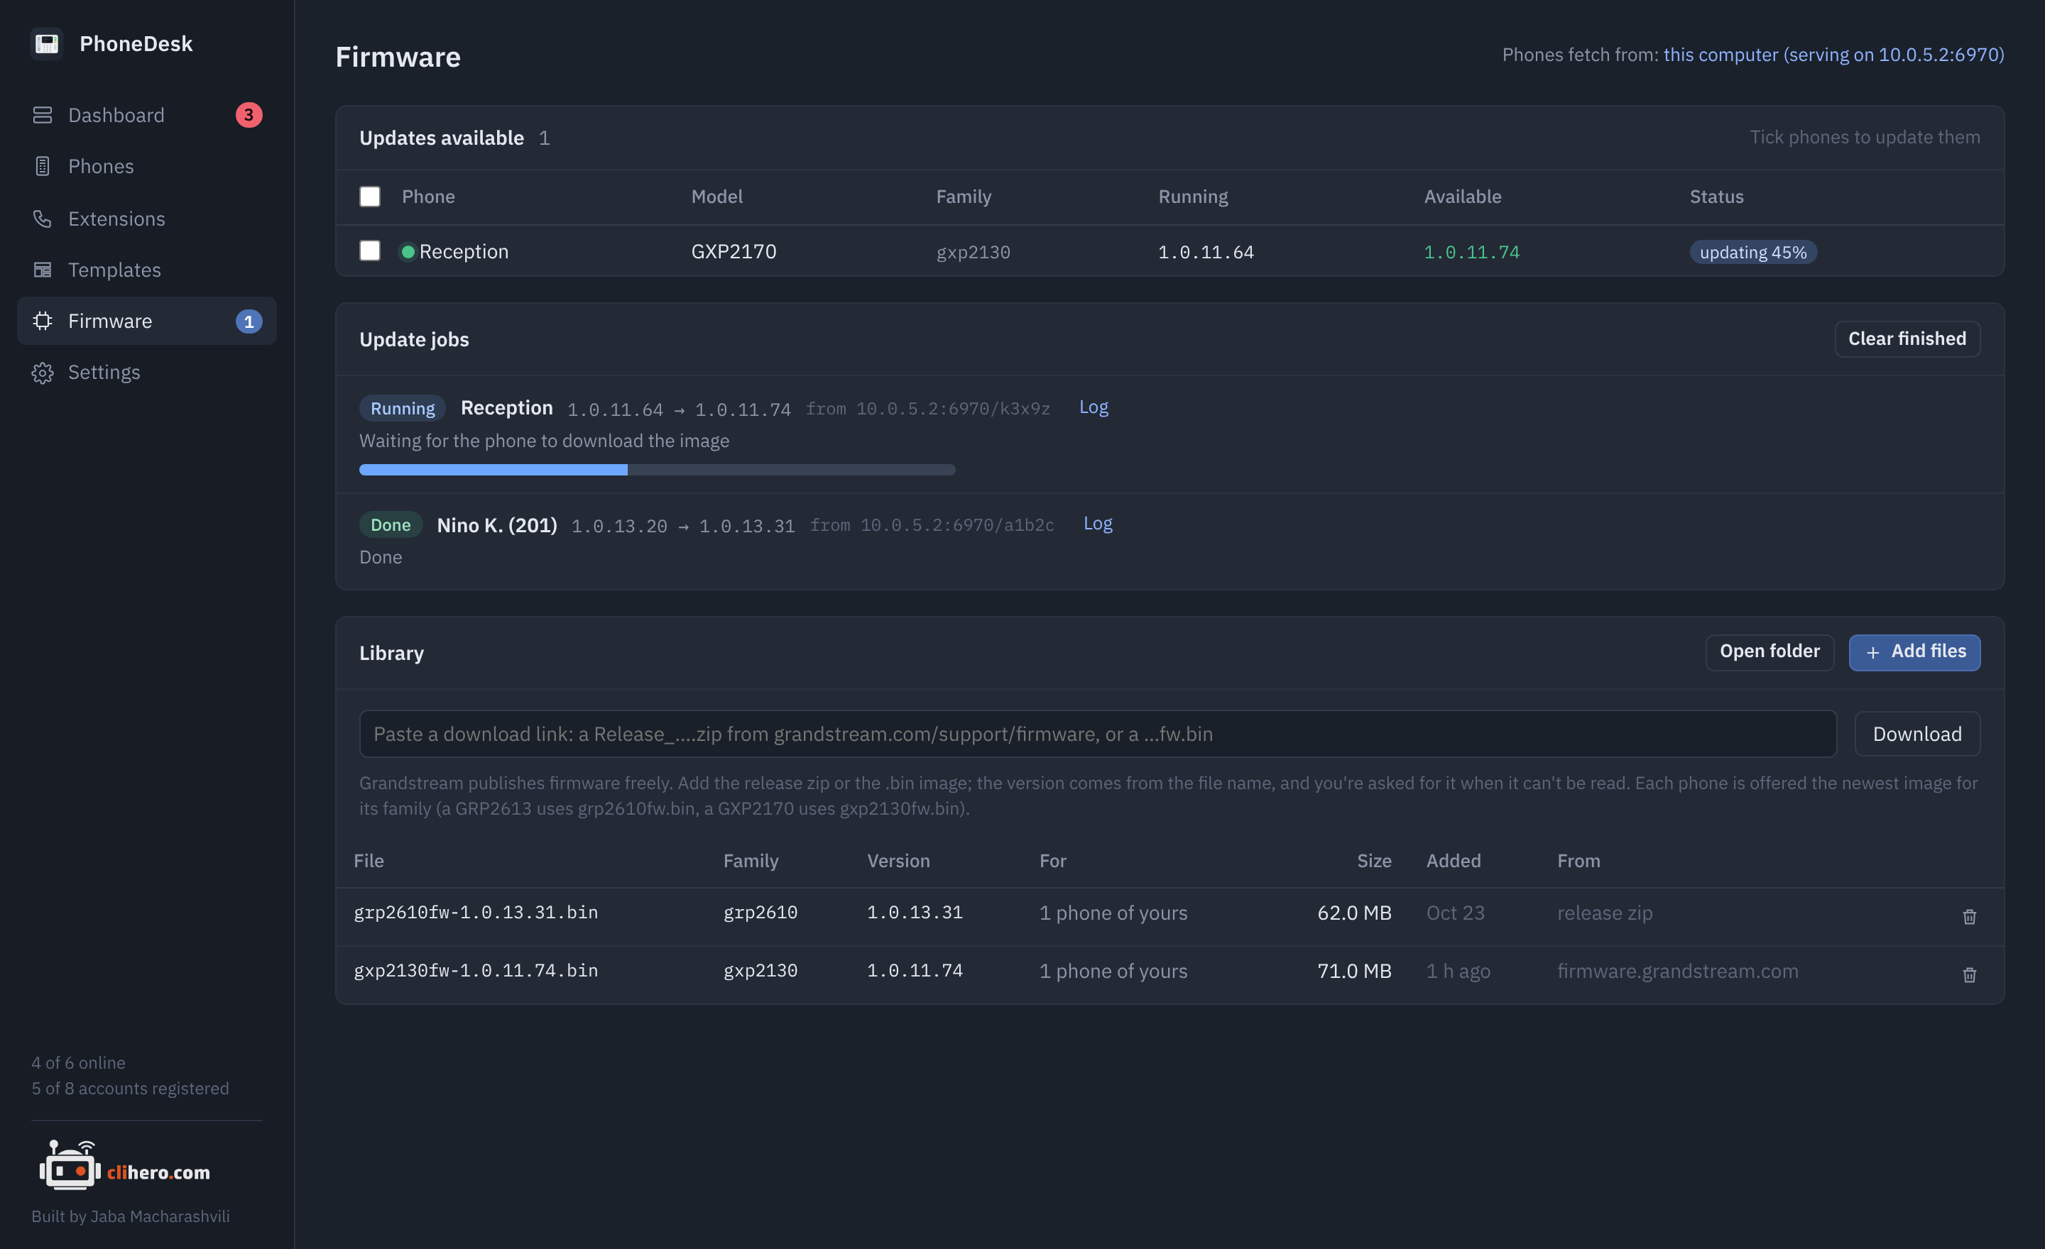Click the Reception update progress bar

point(657,469)
